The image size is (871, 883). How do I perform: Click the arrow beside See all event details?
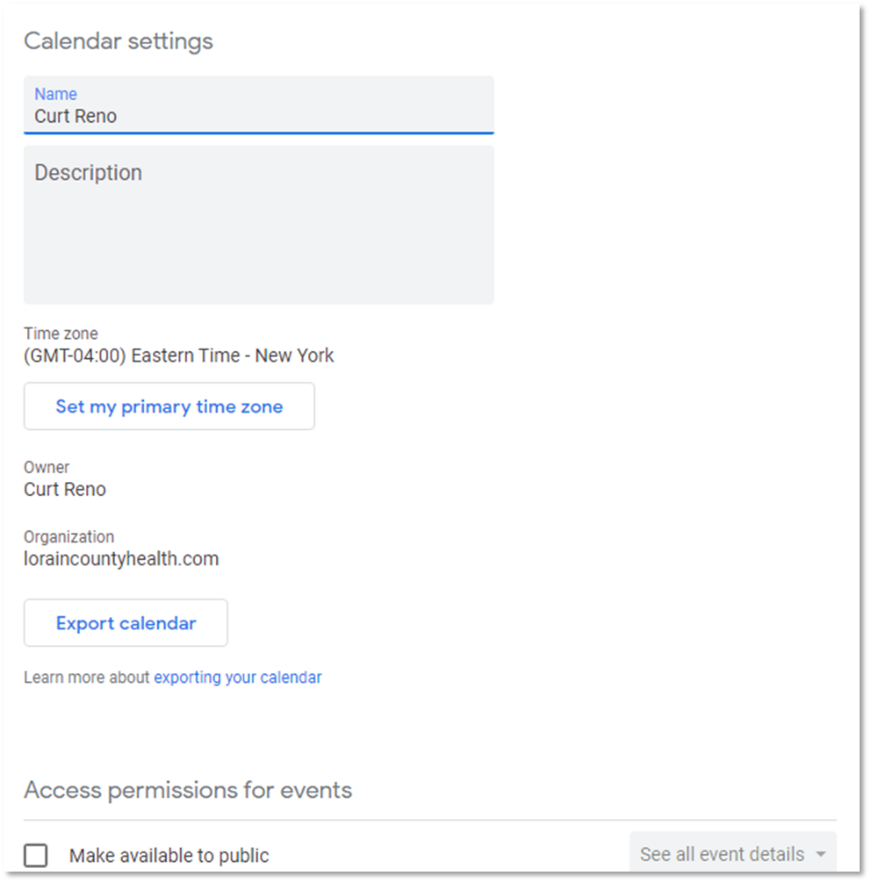point(821,855)
